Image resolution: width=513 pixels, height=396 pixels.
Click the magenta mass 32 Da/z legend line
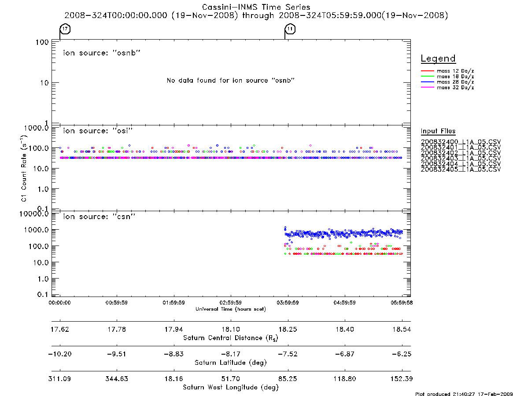(x=427, y=88)
